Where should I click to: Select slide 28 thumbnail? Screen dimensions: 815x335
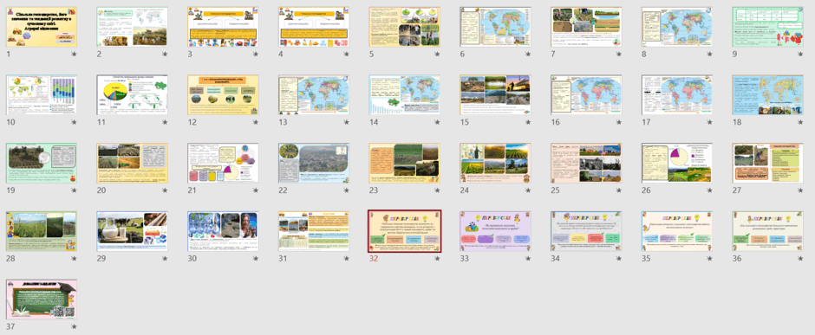coord(42,231)
